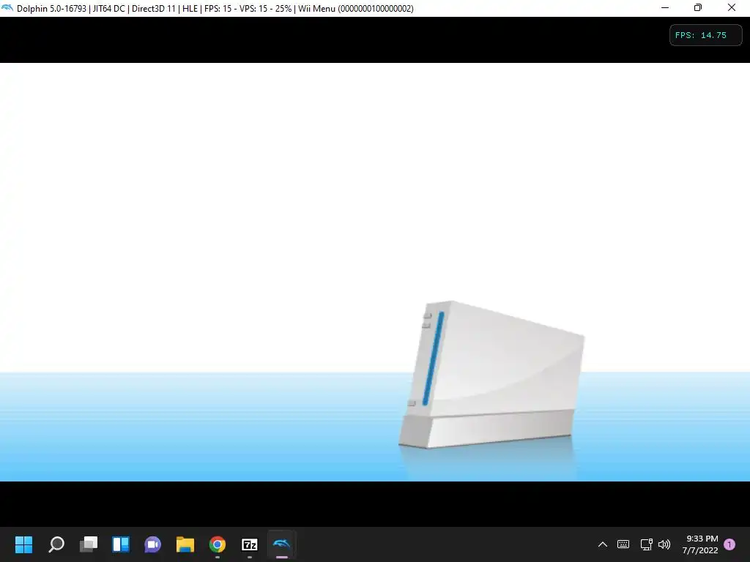Open the Windows Start menu
This screenshot has height=562, width=750.
(x=23, y=544)
